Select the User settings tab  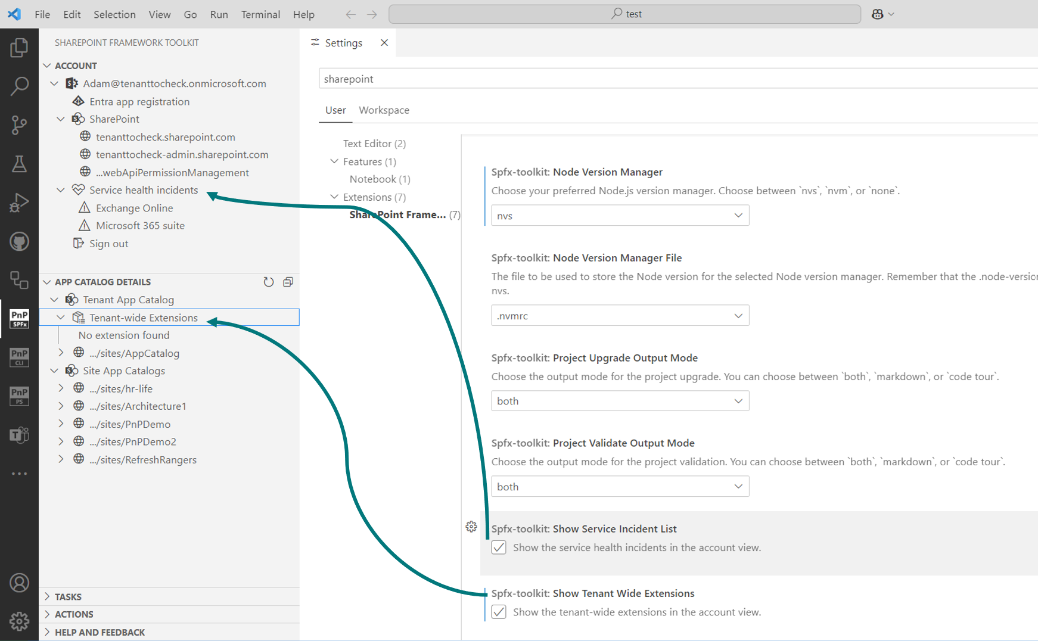[335, 110]
